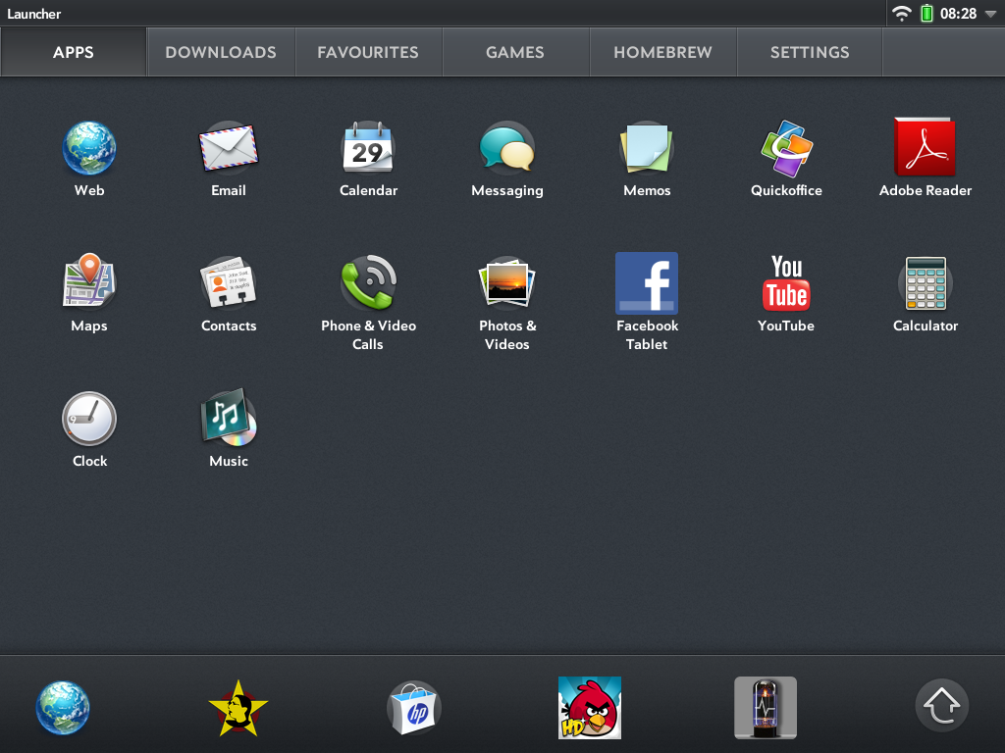Select the APPS tab
The width and height of the screenshot is (1005, 753).
tap(73, 52)
